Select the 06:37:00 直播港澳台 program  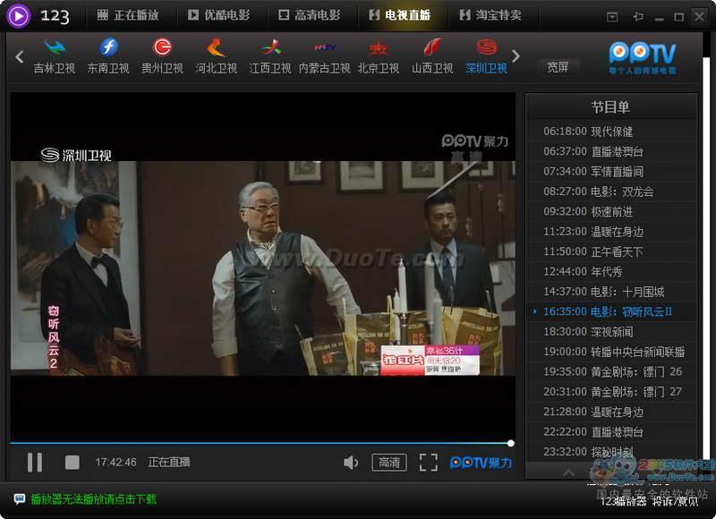(611, 151)
